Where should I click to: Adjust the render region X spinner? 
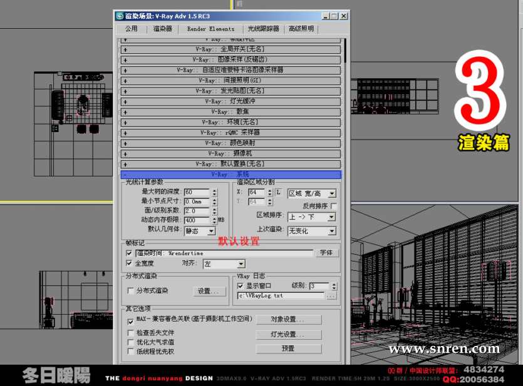(x=270, y=192)
